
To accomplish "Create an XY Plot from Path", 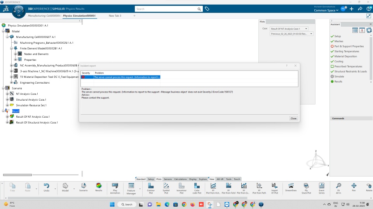I will (x=259, y=188).
